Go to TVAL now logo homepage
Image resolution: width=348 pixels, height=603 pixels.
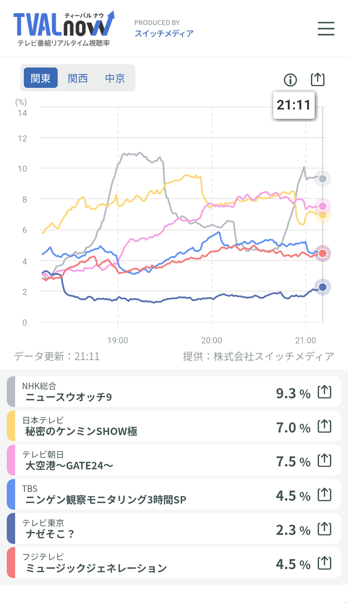tap(64, 29)
